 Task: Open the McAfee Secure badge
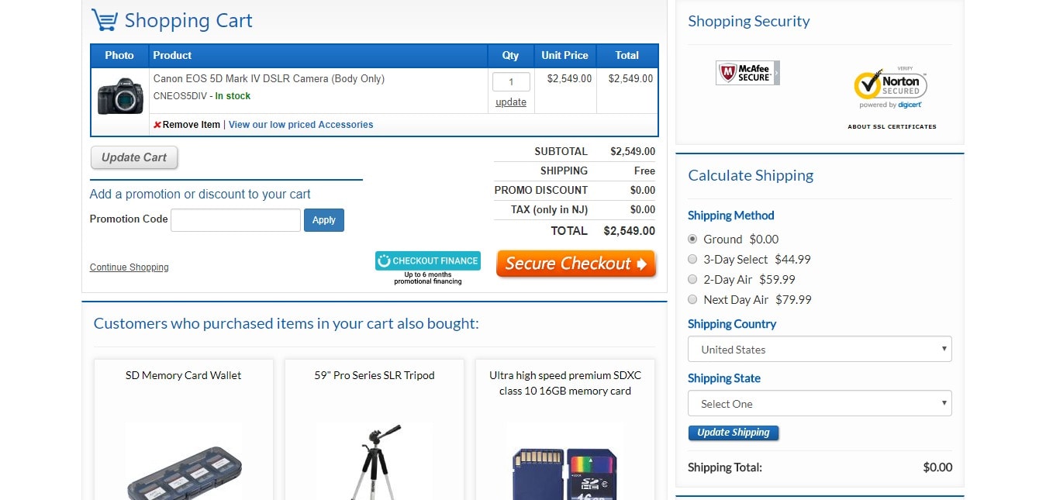click(x=747, y=73)
